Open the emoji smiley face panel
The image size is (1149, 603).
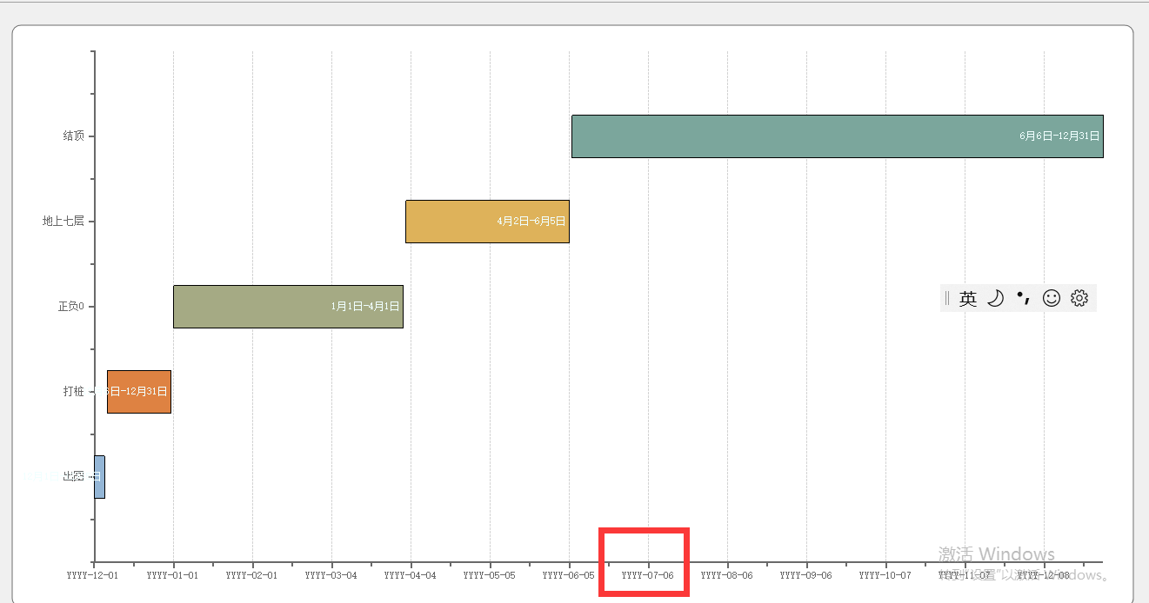(x=1052, y=298)
